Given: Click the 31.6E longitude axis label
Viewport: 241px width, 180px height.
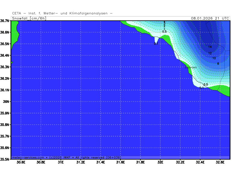Looking at the screenshot, I should pos(120,162).
